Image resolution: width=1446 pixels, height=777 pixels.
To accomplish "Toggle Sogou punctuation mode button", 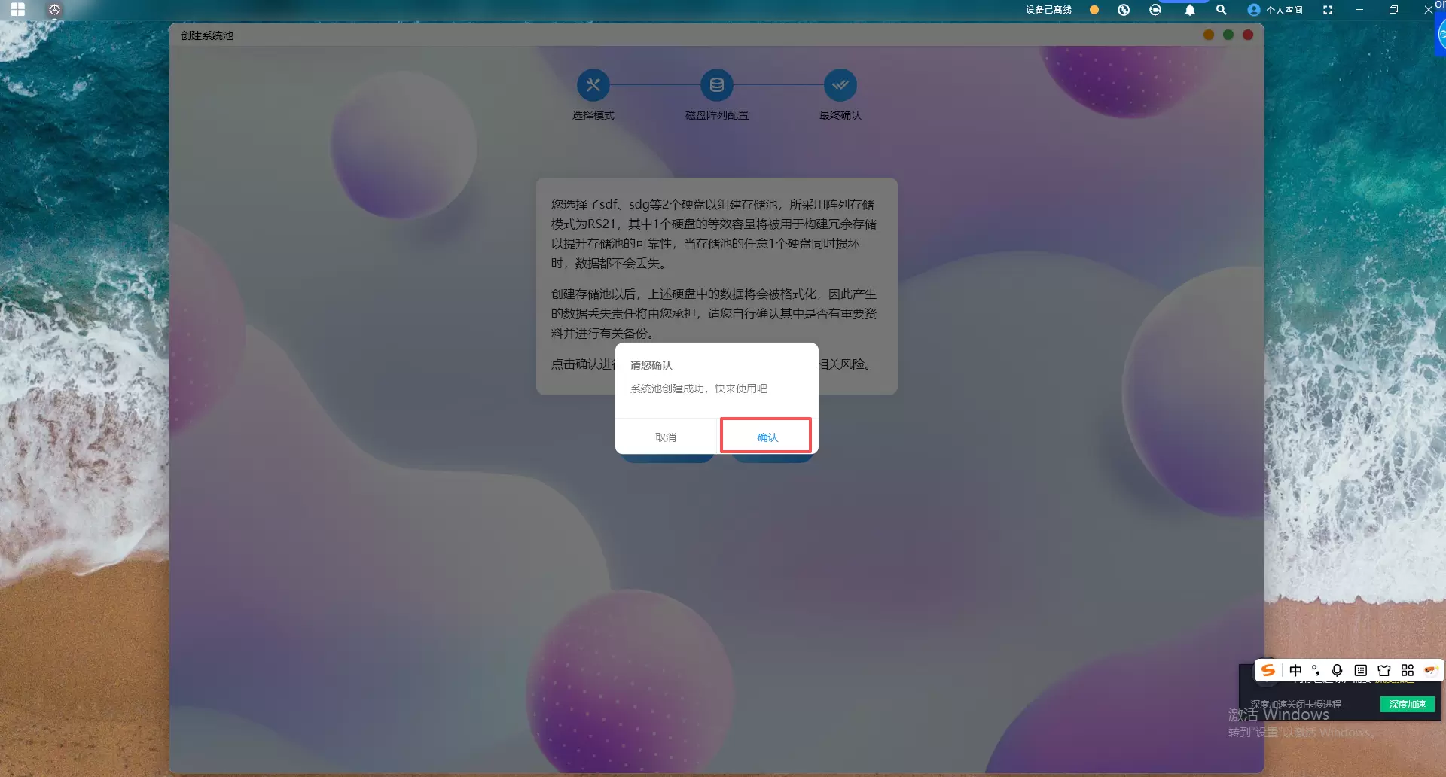I will click(x=1316, y=670).
